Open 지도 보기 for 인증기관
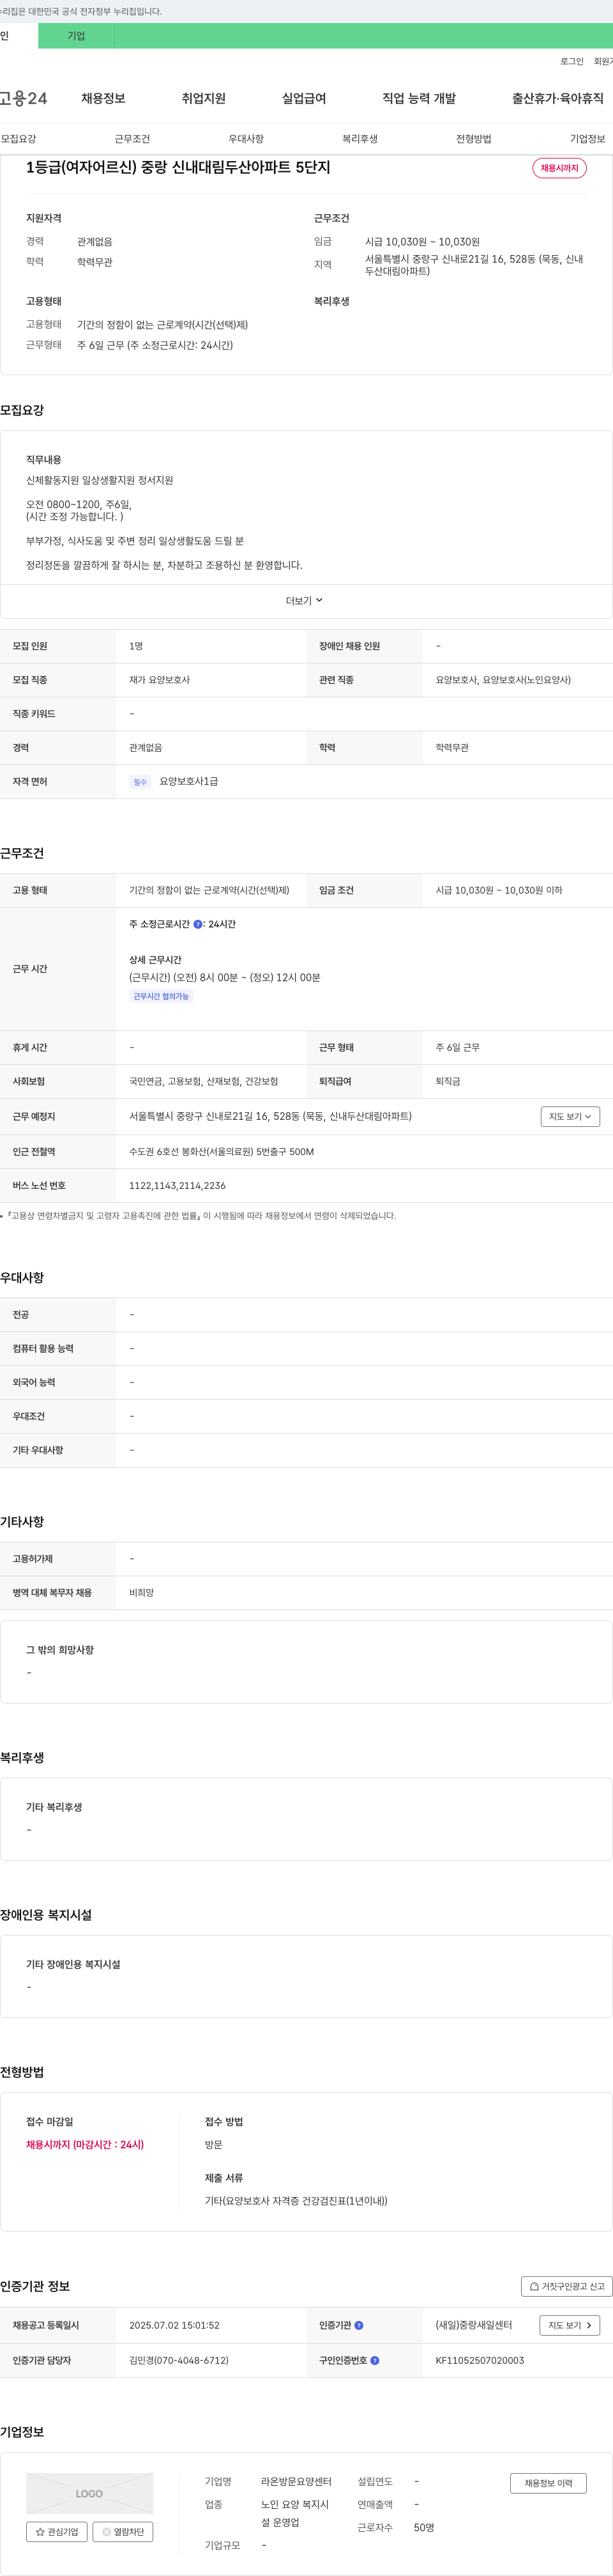This screenshot has width=613, height=2576. tap(570, 2326)
